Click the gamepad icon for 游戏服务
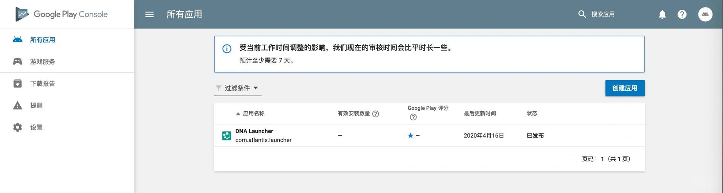 tap(17, 61)
